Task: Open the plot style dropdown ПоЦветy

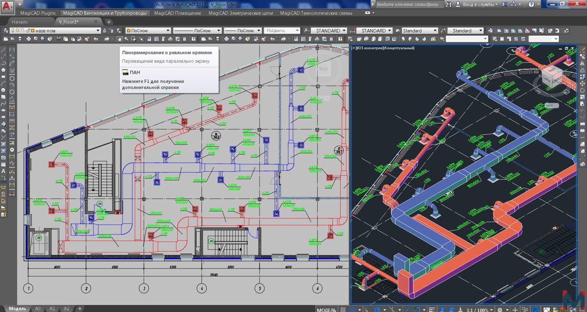Action: [282, 31]
